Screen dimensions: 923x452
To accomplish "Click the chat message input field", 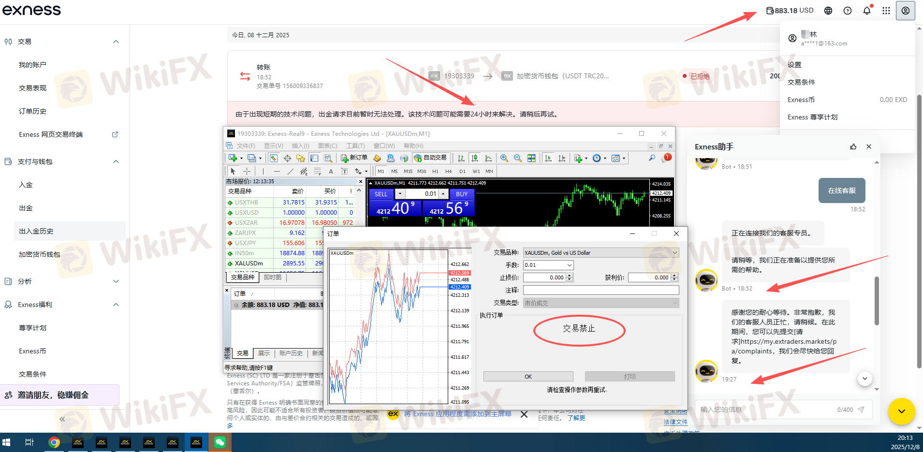I will click(766, 409).
